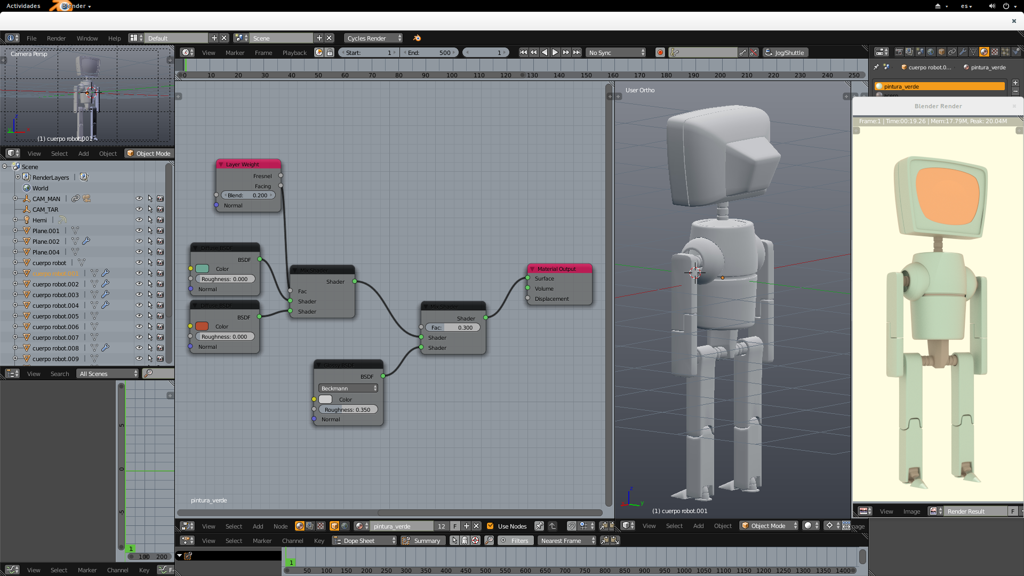Image resolution: width=1024 pixels, height=576 pixels.
Task: Open the Render menu
Action: click(56, 38)
